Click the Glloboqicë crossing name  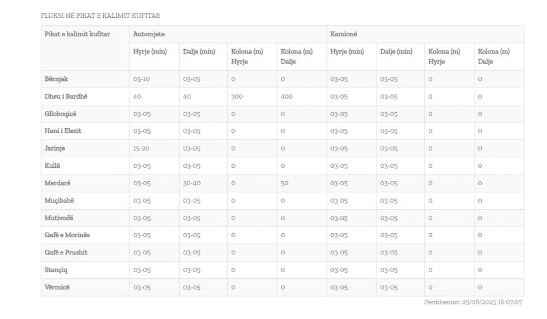(60, 114)
